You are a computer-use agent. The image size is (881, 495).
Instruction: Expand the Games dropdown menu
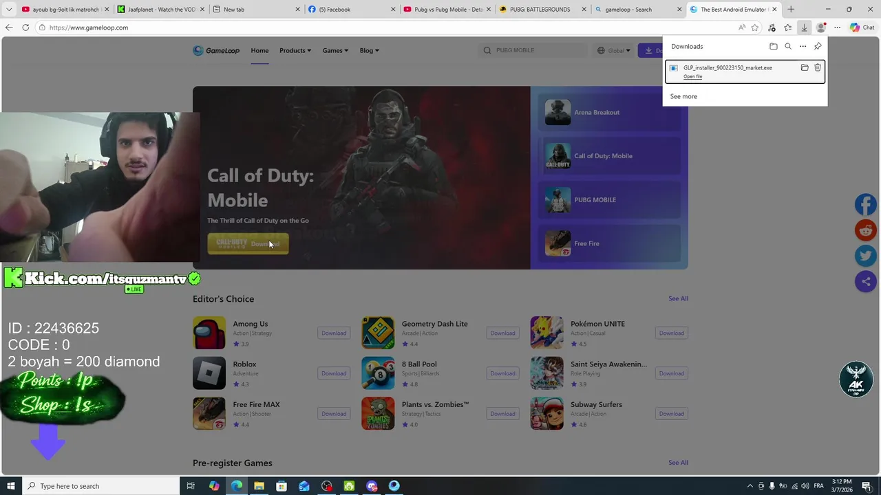335,50
